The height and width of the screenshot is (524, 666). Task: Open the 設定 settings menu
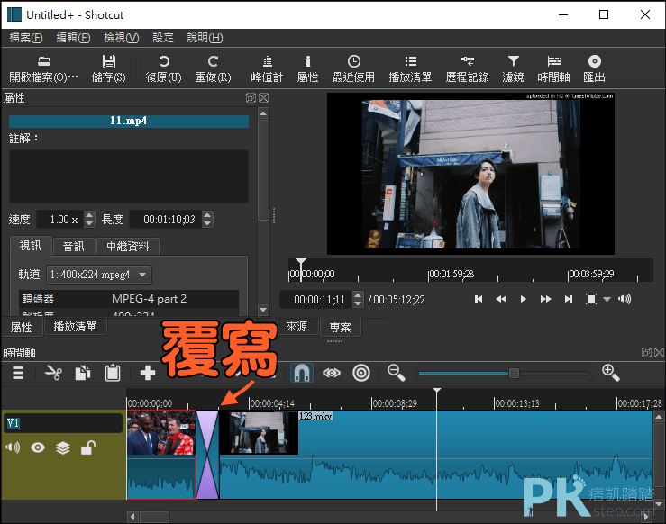[x=163, y=38]
